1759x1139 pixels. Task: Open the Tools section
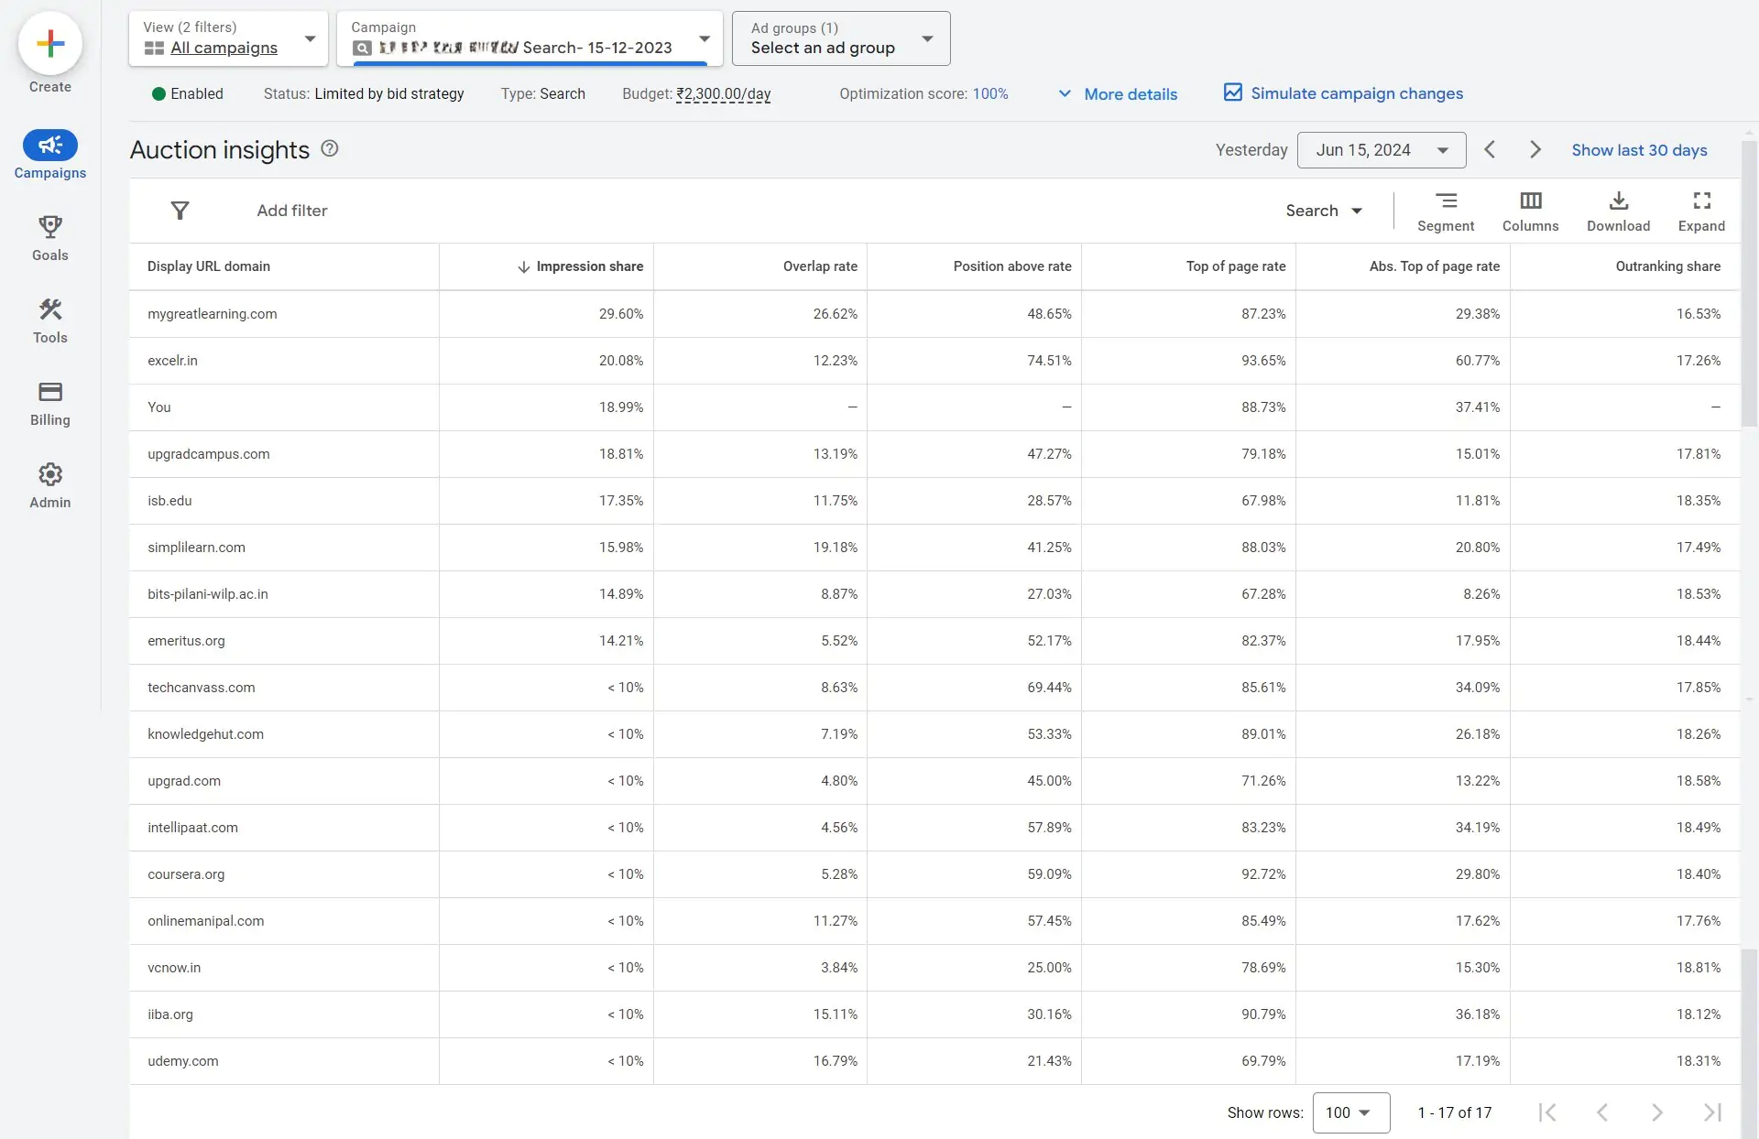click(x=50, y=320)
